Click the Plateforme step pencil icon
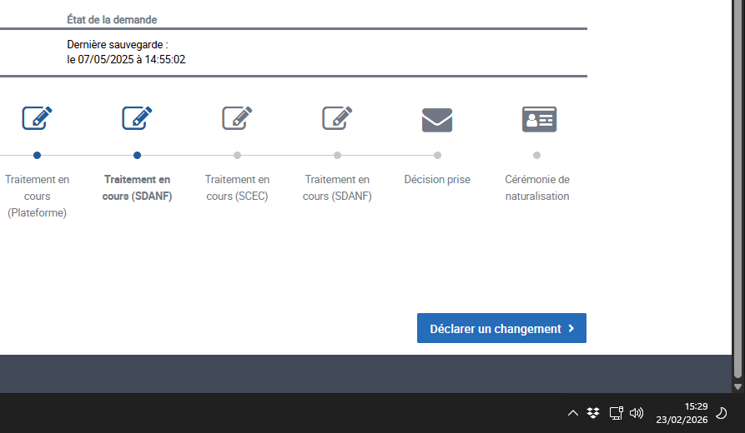The width and height of the screenshot is (745, 433). coord(37,118)
